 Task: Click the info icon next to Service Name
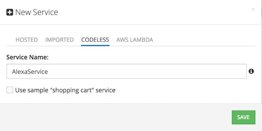click(251, 71)
